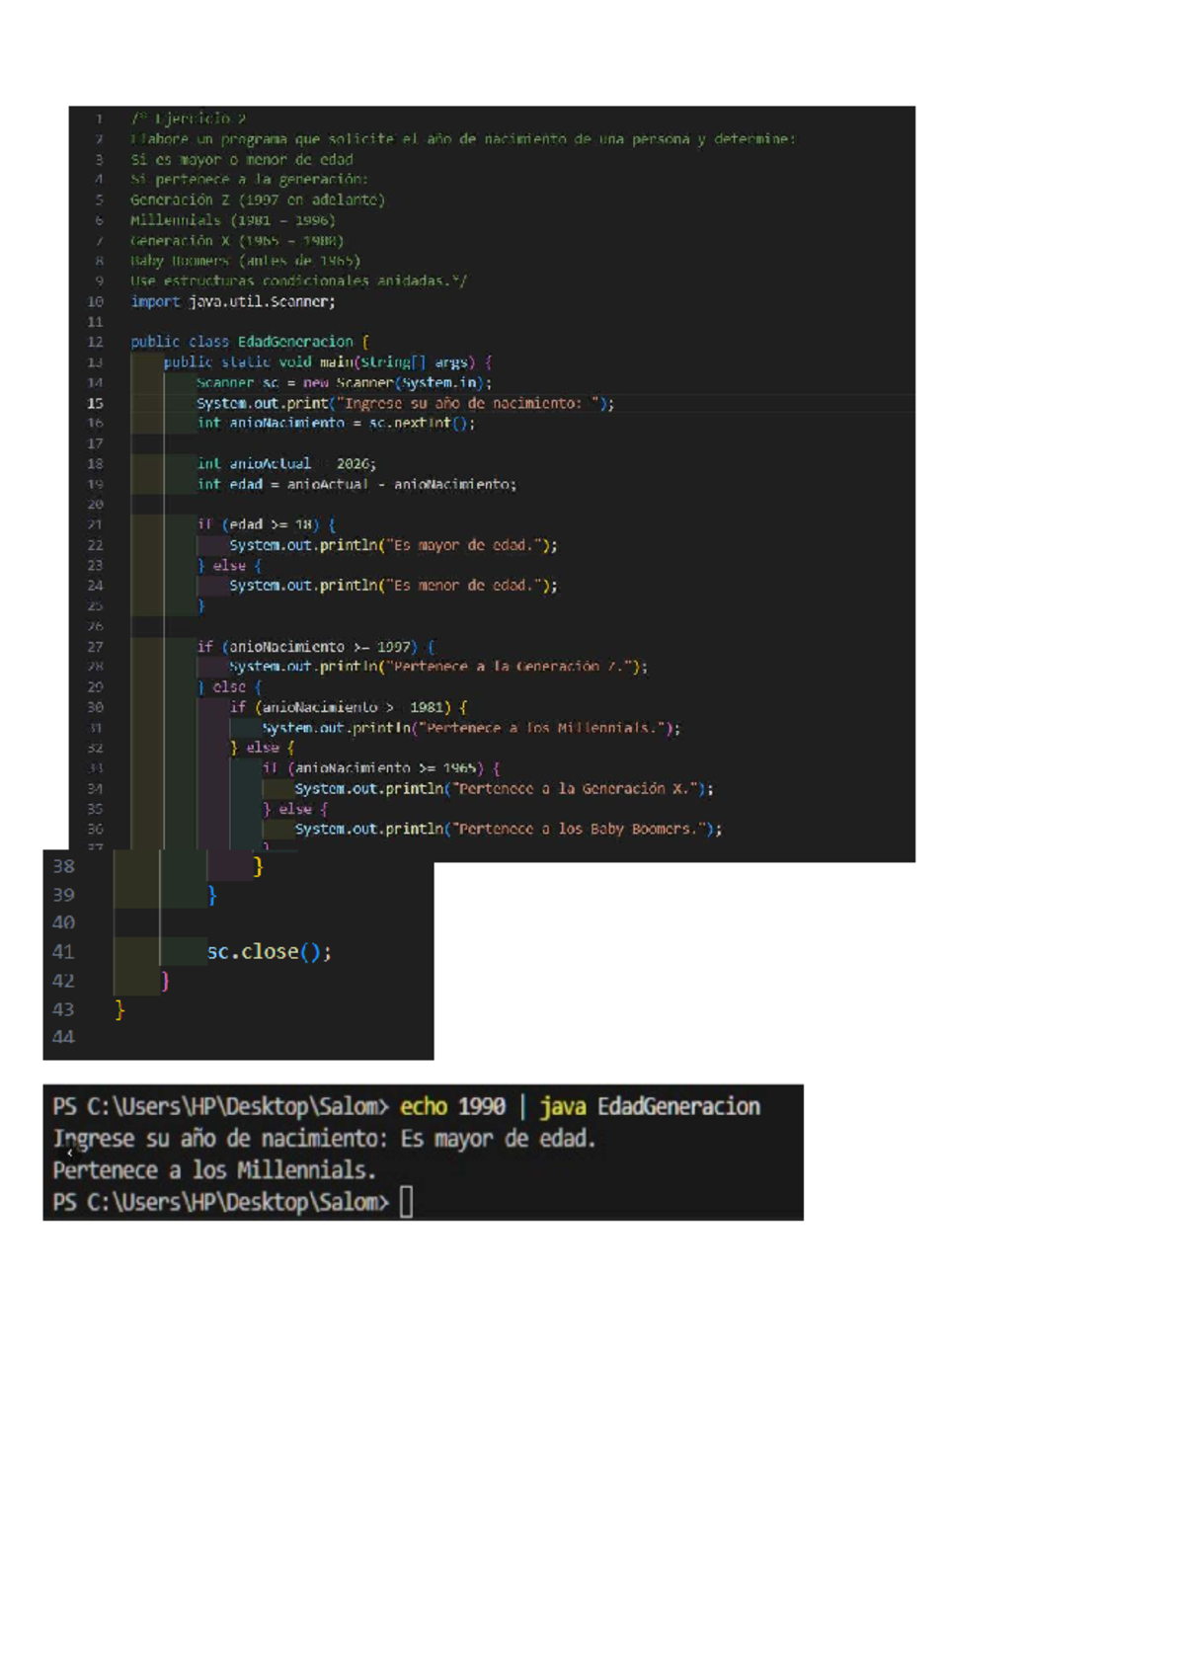Screen dimensions: 1185x1675
Task: Click the "sc.close();" statement
Action: [269, 952]
